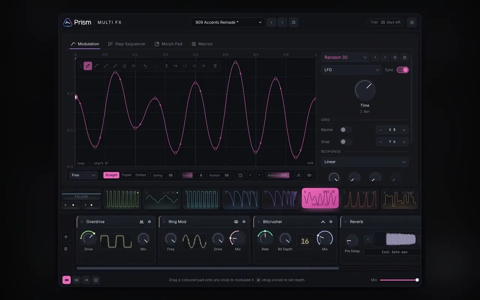Image resolution: width=480 pixels, height=300 pixels.
Task: Select the Modulation tab
Action: click(85, 44)
